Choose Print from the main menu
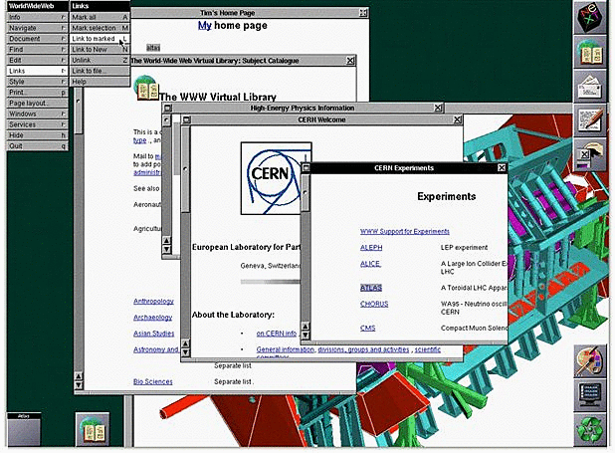This screenshot has height=453, width=615. click(x=37, y=93)
